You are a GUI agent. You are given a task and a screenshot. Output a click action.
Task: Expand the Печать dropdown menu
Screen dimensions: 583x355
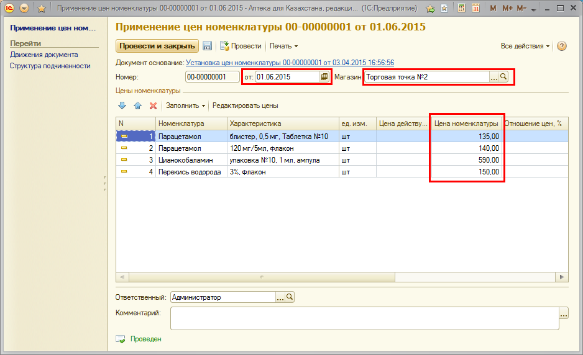(x=283, y=46)
